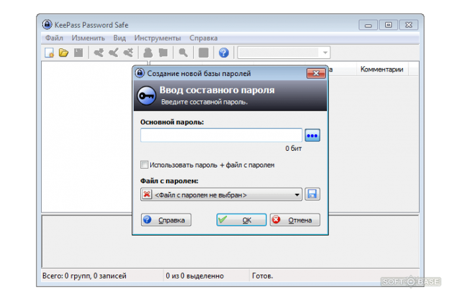Click the Find magnifier toolbar icon
The height and width of the screenshot is (301, 460).
click(x=183, y=53)
